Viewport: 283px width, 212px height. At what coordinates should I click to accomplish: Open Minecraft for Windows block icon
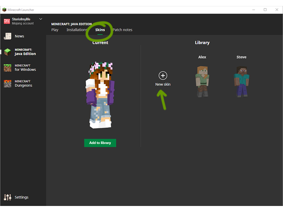(x=7, y=68)
